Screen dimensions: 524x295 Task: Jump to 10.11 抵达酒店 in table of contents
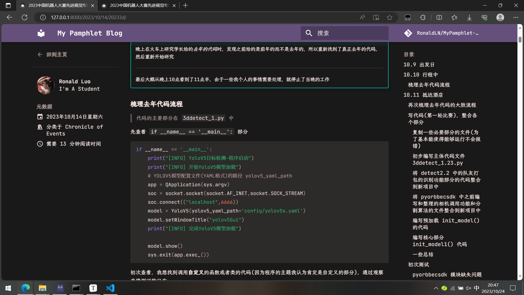point(423,95)
